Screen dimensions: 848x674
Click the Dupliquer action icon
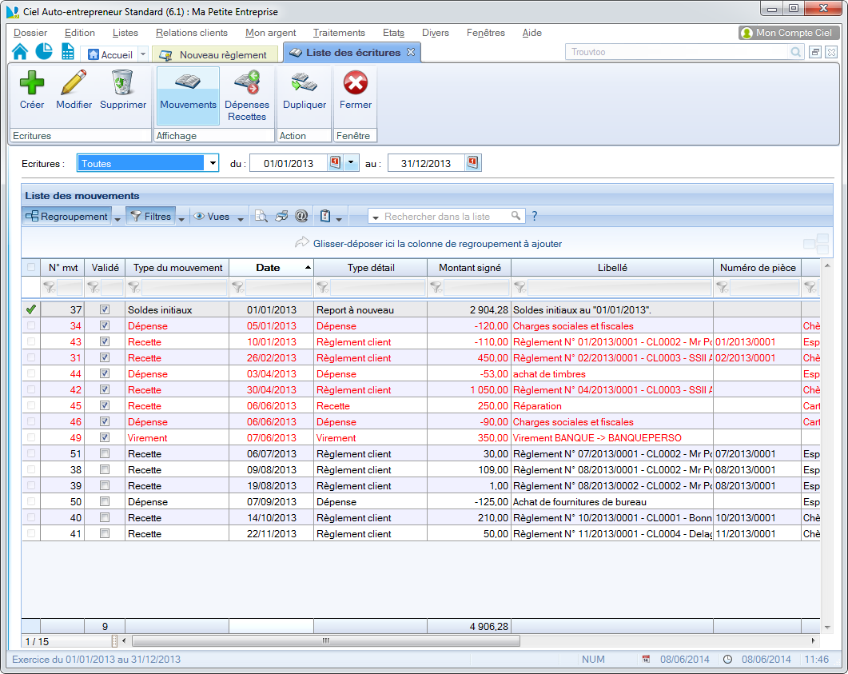point(305,83)
